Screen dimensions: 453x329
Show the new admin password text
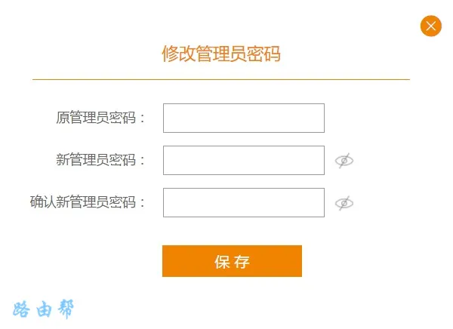click(x=344, y=161)
